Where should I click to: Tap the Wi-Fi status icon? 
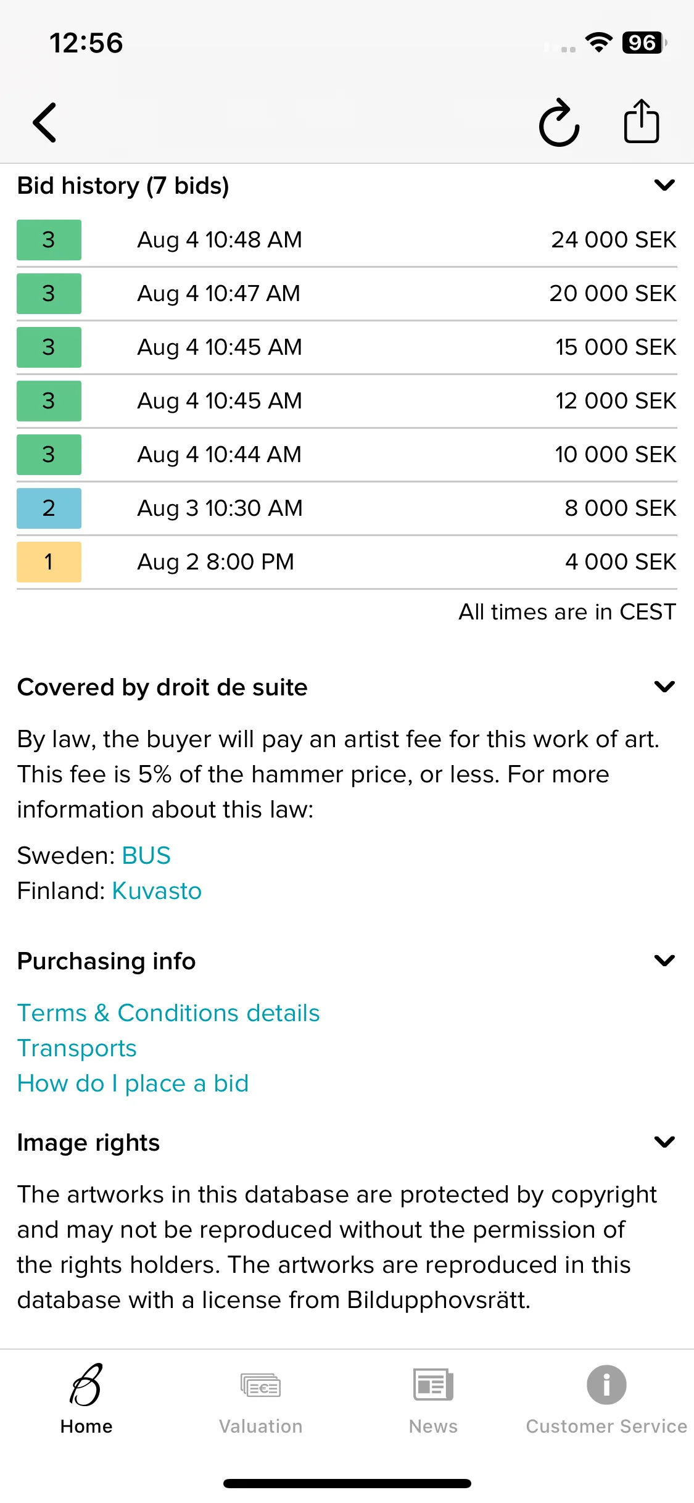coord(599,43)
